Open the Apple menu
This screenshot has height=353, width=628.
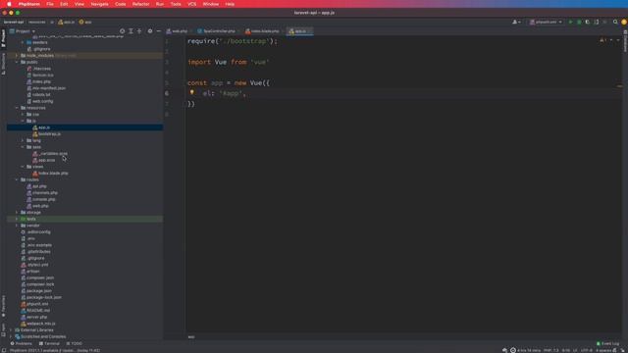pyautogui.click(x=9, y=4)
